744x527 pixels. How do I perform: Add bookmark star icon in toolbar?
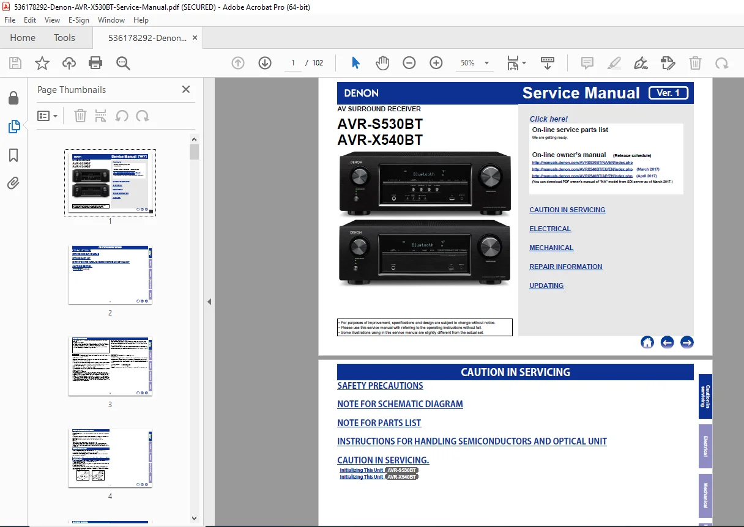coord(42,63)
